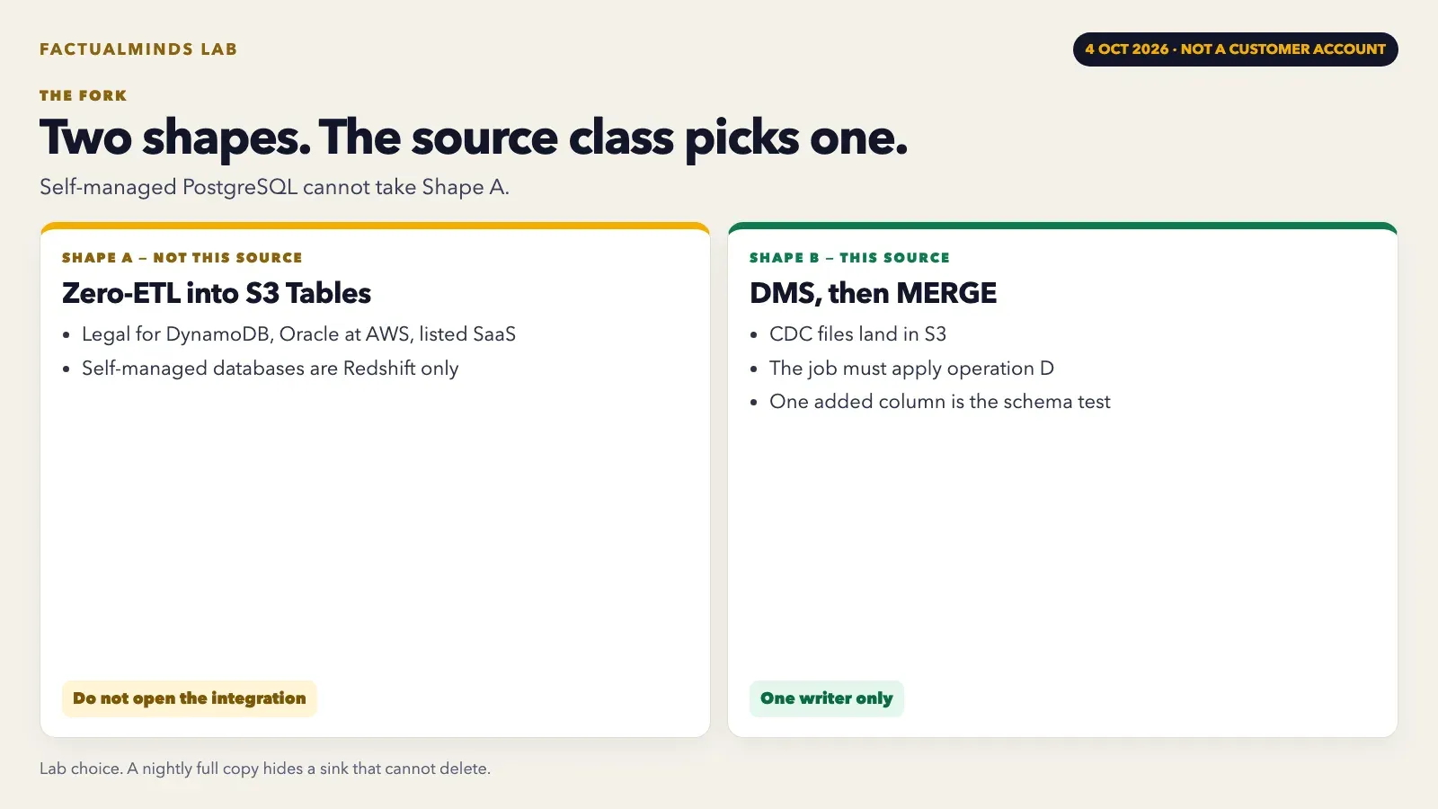
Task: Click the subtitle about self-managed PostgreSQL
Action: [x=274, y=187]
